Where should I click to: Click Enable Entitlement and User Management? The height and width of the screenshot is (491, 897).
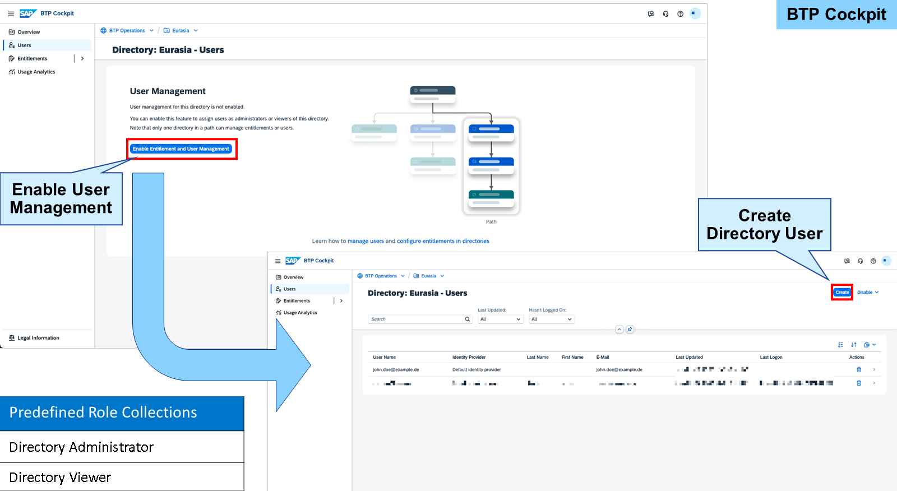[181, 149]
